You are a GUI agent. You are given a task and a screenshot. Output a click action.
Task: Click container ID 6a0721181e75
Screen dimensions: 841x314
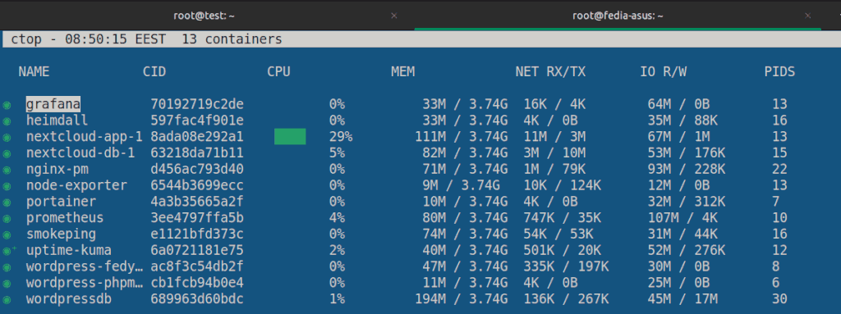click(x=197, y=250)
